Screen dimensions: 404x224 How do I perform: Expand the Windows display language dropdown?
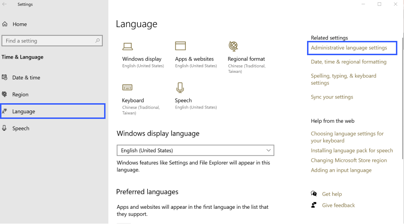[x=195, y=150]
